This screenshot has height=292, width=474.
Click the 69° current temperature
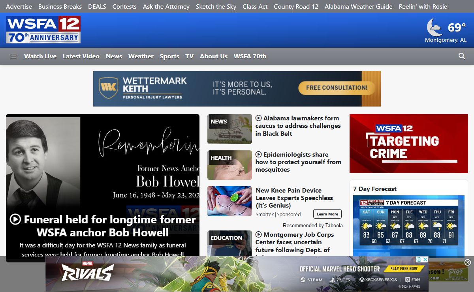pos(457,28)
